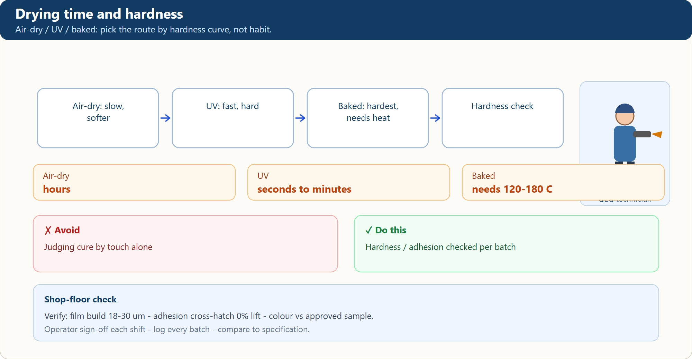Click the "Shop-floor check" heading

[80, 299]
